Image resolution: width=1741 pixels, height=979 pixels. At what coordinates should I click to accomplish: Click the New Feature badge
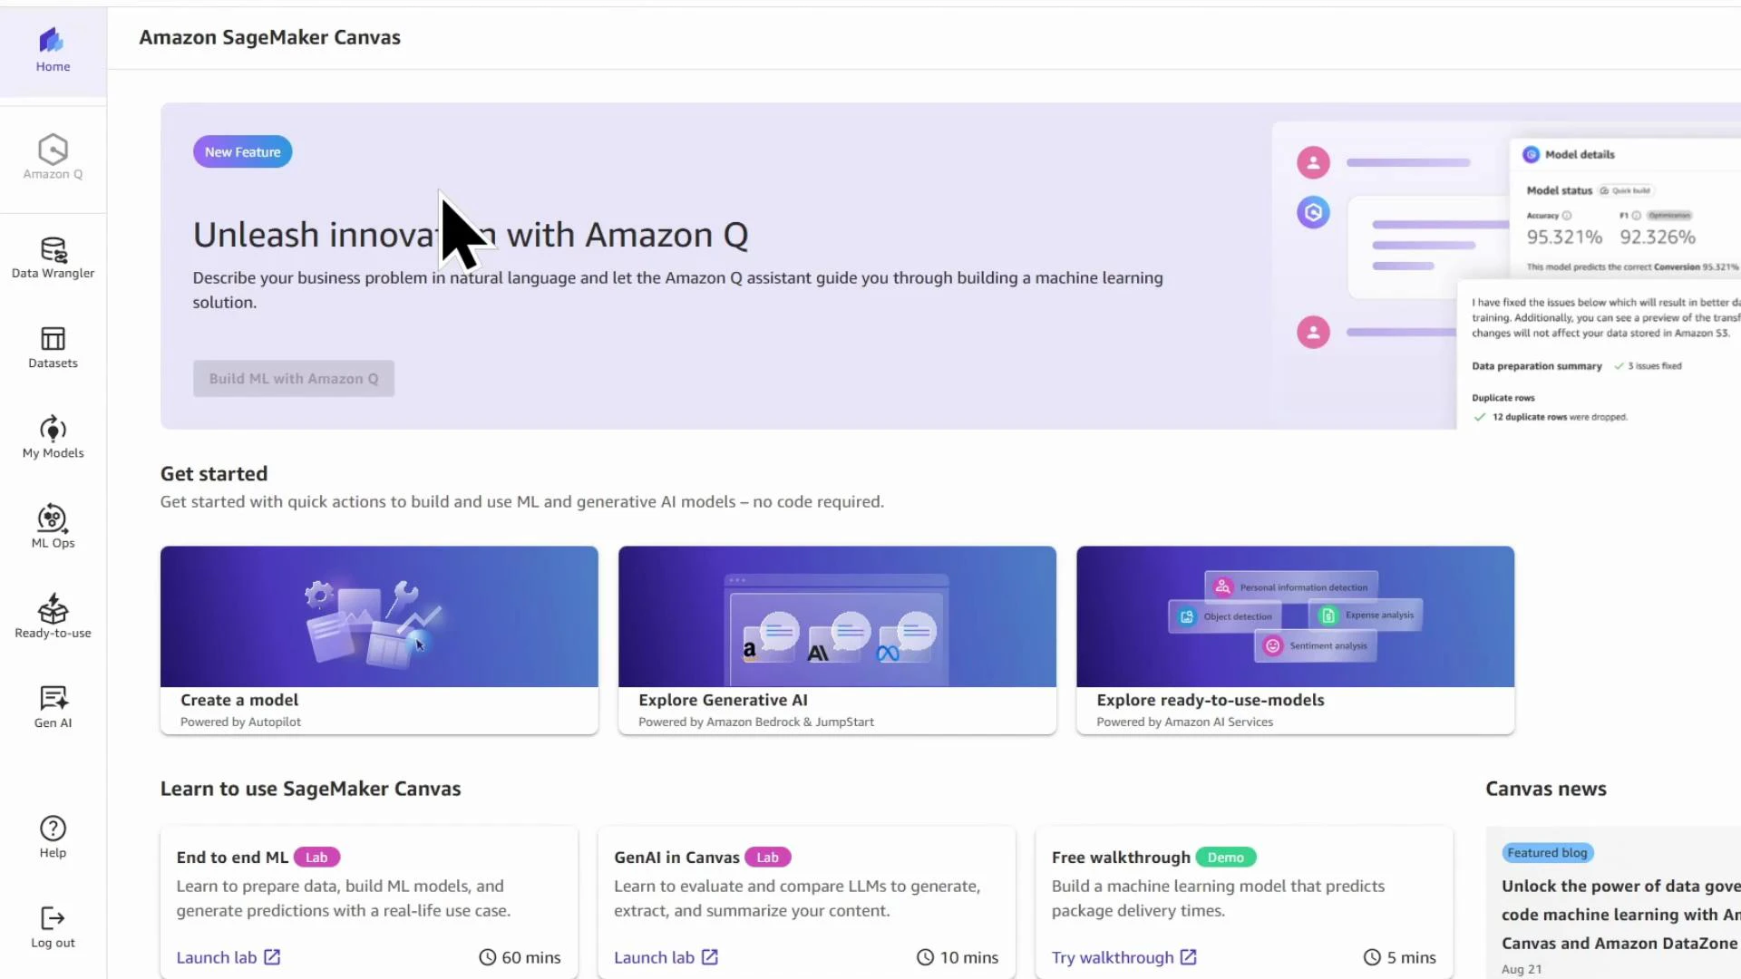[x=241, y=151]
